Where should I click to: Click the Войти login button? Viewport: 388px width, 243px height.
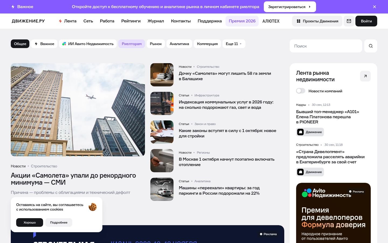366,21
